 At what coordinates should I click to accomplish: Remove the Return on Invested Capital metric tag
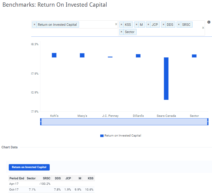35,25
